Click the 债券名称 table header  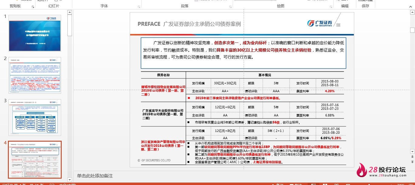coord(163,75)
